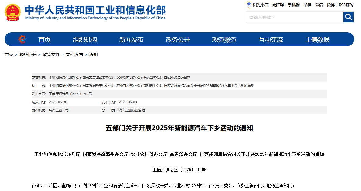Click the 发布机构 value 装备工业一司
This screenshot has height=191, width=361.
tap(59, 110)
